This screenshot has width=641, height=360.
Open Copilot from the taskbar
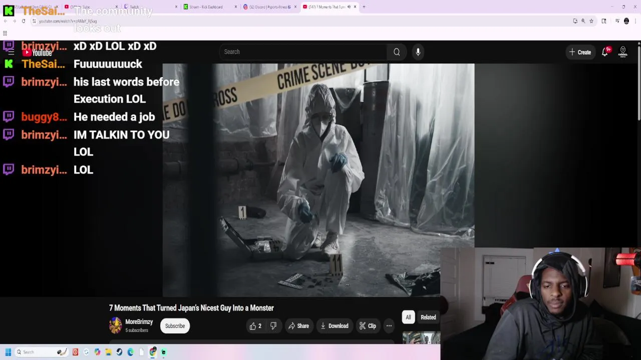(97, 352)
